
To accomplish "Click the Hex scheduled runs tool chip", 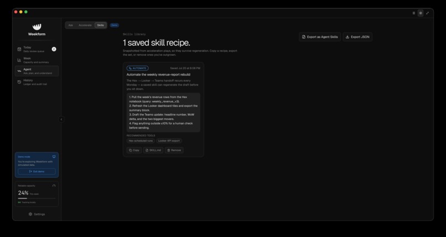I will click(x=141, y=141).
